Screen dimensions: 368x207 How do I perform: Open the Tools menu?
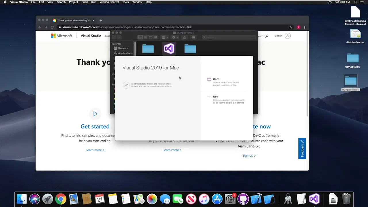click(x=126, y=2)
